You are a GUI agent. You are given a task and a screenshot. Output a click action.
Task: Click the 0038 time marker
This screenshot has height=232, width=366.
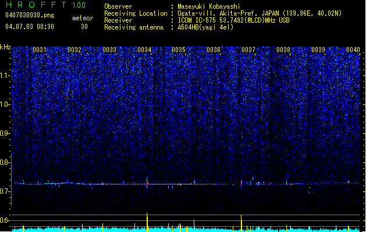tap(283, 49)
